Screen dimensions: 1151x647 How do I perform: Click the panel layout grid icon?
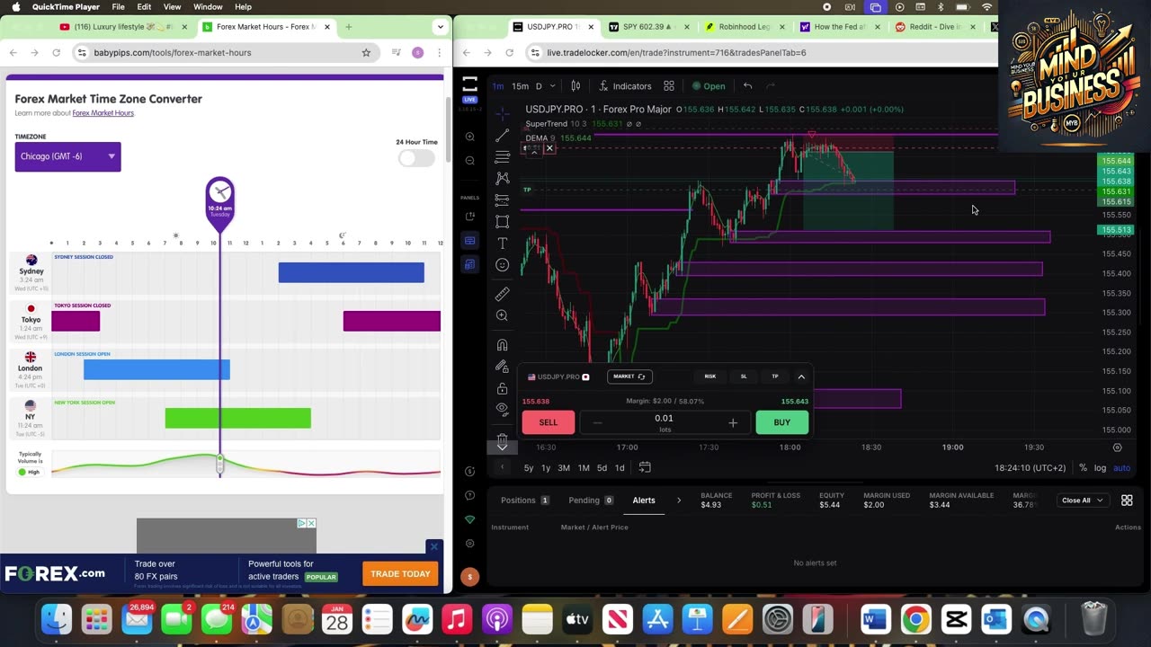1127,501
